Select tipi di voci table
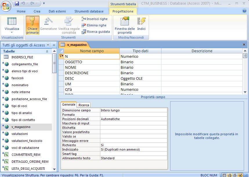 point(26,106)
